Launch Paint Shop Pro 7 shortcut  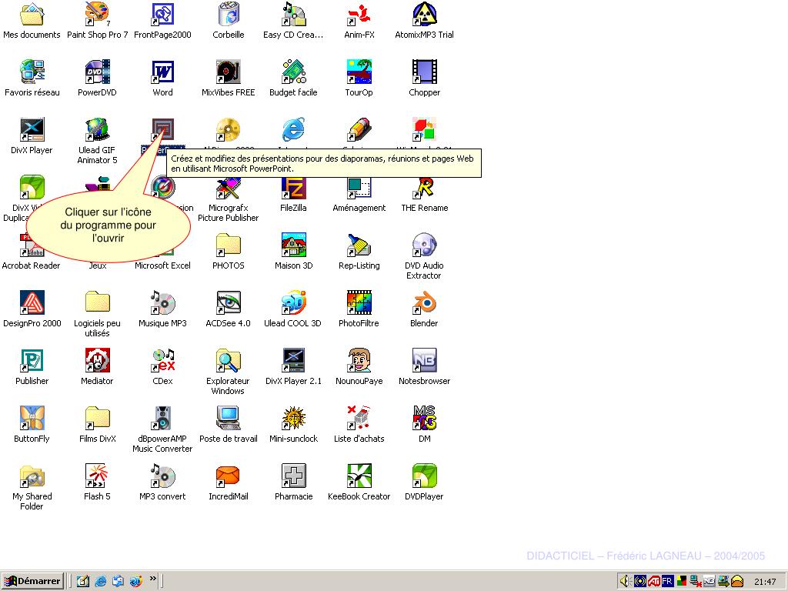pyautogui.click(x=97, y=15)
